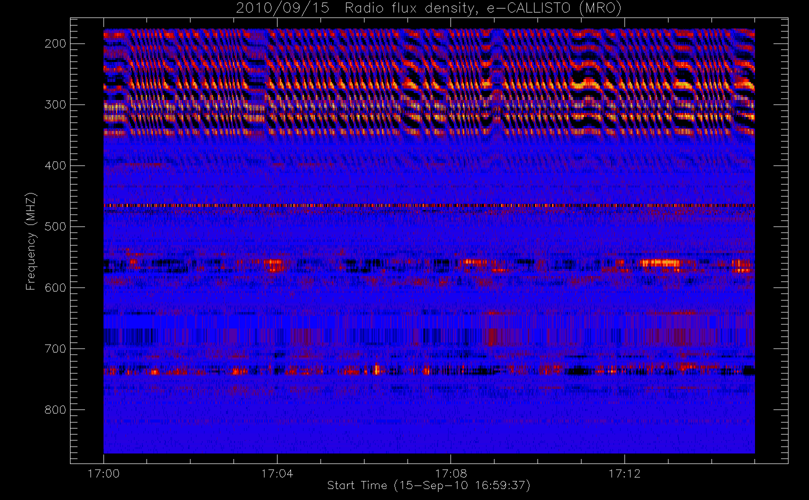
Task: Select the 800 frequency tick label
Action: [55, 409]
